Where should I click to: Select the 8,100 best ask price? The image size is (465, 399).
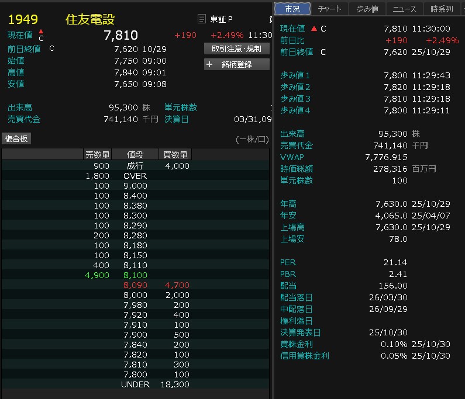(135, 275)
